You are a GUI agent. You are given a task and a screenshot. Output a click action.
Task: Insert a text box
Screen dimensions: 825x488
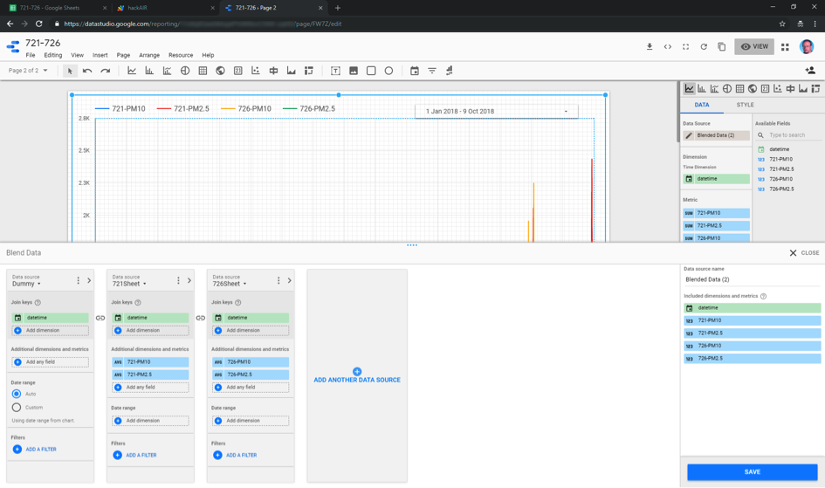335,71
